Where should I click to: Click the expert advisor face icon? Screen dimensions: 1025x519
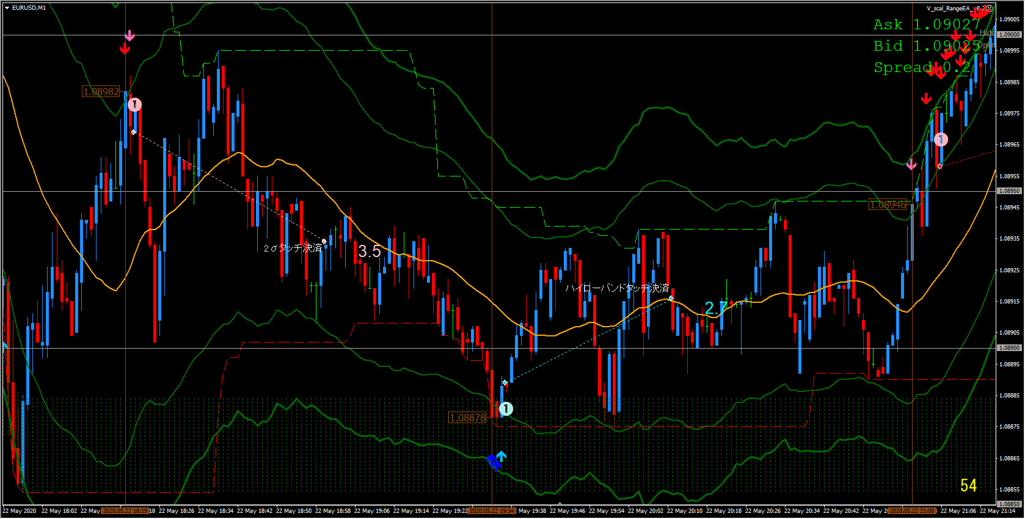click(x=989, y=8)
